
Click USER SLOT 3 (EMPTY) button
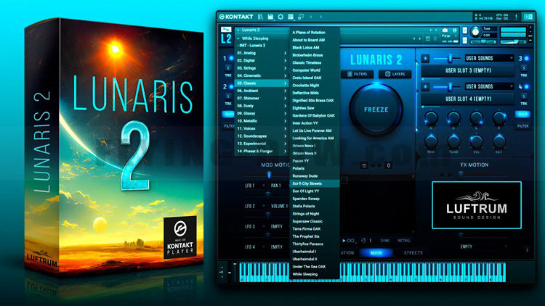point(468,71)
